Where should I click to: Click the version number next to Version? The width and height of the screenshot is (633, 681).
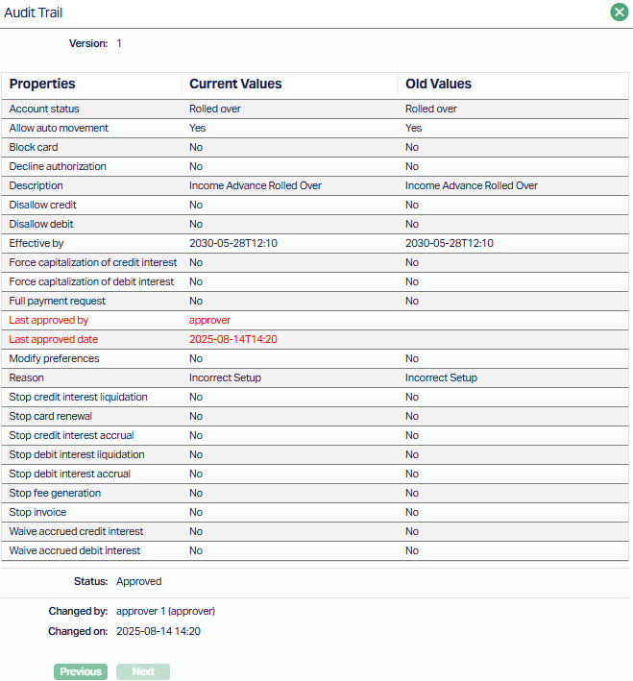[119, 43]
